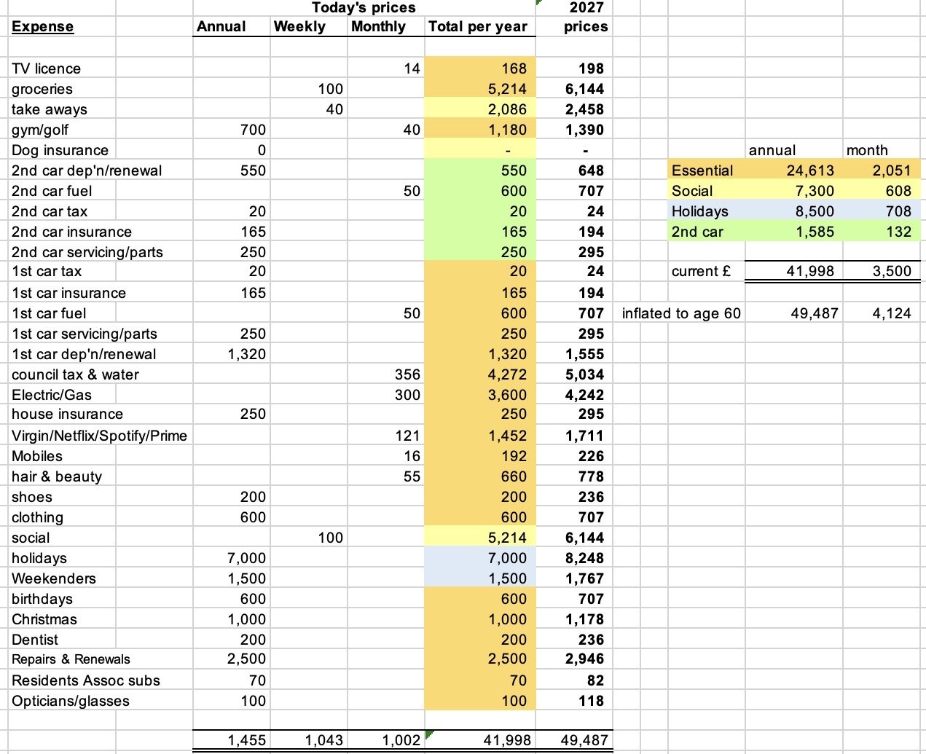Click the groceries weekly value 100
This screenshot has width=926, height=754.
point(330,89)
